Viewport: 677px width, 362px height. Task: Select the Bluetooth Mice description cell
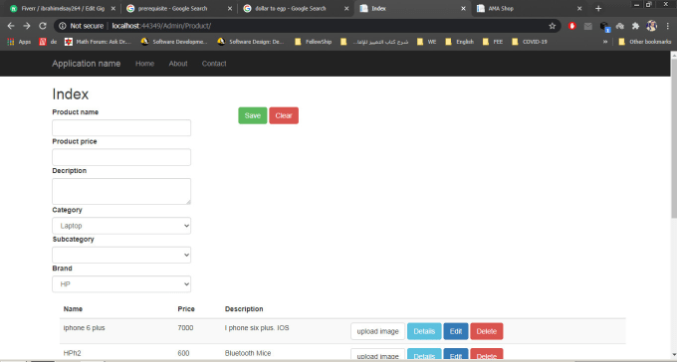[248, 353]
